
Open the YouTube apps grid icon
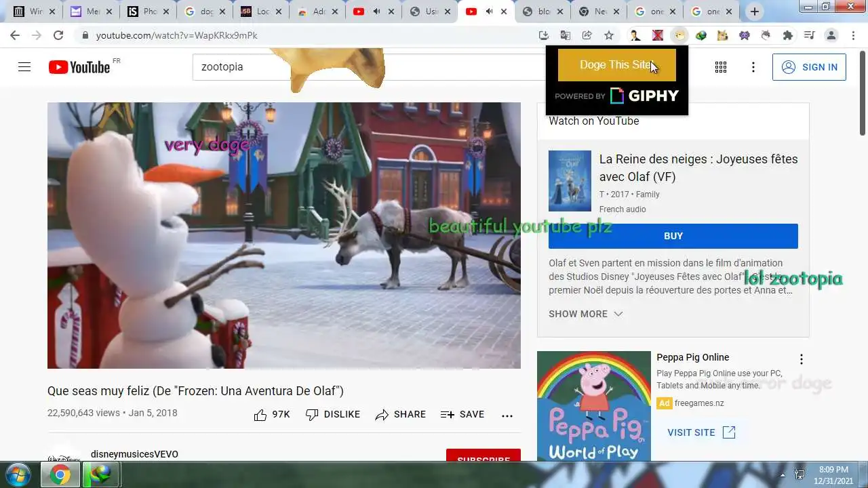(x=721, y=67)
